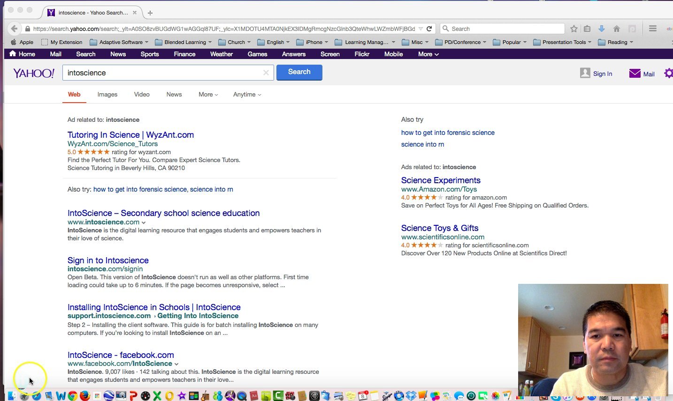The image size is (673, 401).
Task: Expand the More dropdown in search filters
Action: click(208, 95)
